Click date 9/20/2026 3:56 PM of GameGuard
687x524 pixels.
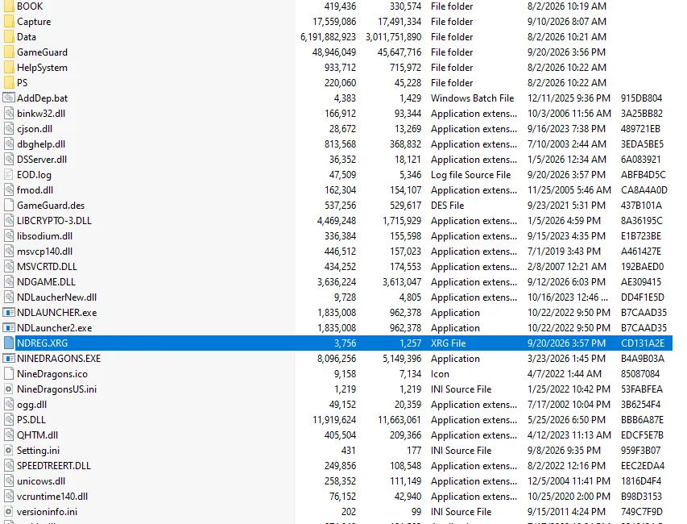(566, 52)
